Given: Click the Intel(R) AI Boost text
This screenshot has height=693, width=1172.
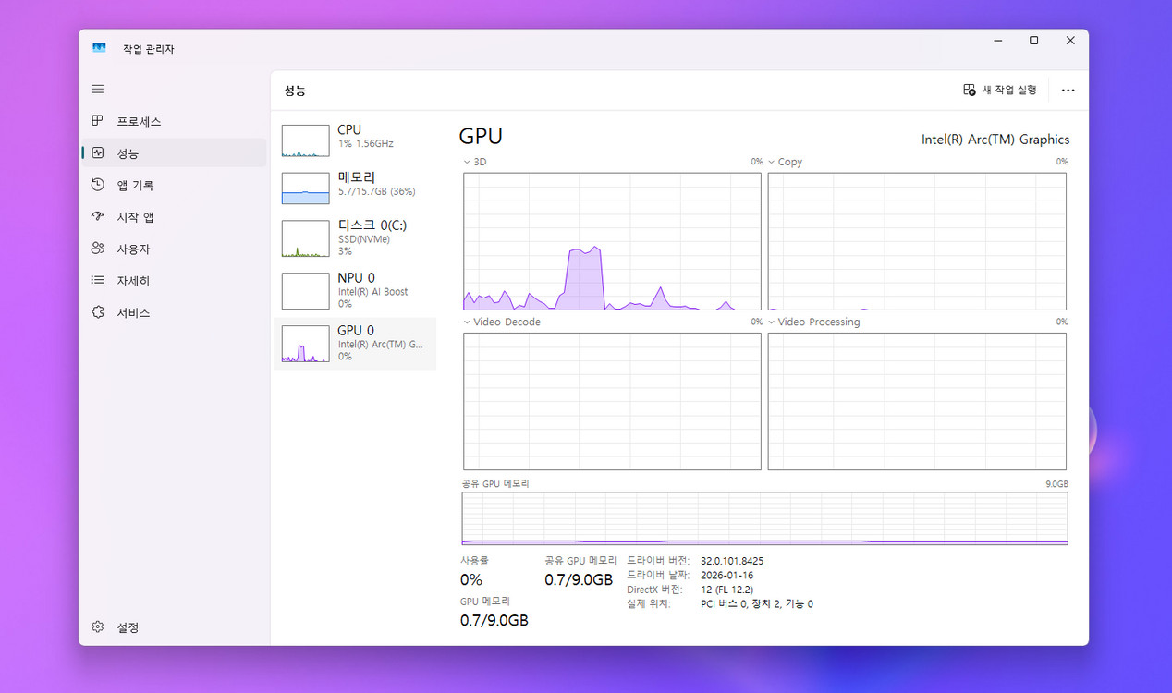Looking at the screenshot, I should pos(373,292).
